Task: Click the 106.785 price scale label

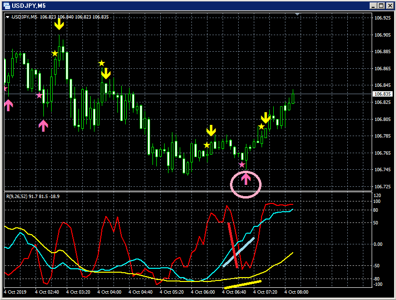Action: (x=382, y=136)
